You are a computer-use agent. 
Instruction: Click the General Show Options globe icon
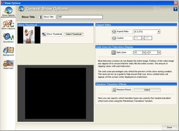pos(21,9)
